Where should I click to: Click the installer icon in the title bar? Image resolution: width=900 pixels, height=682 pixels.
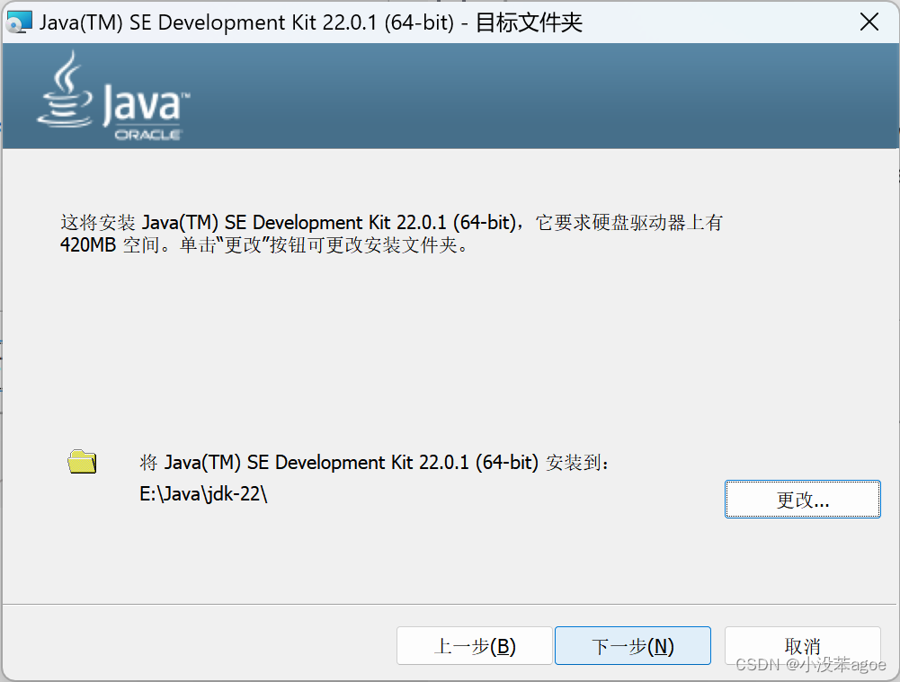point(19,22)
